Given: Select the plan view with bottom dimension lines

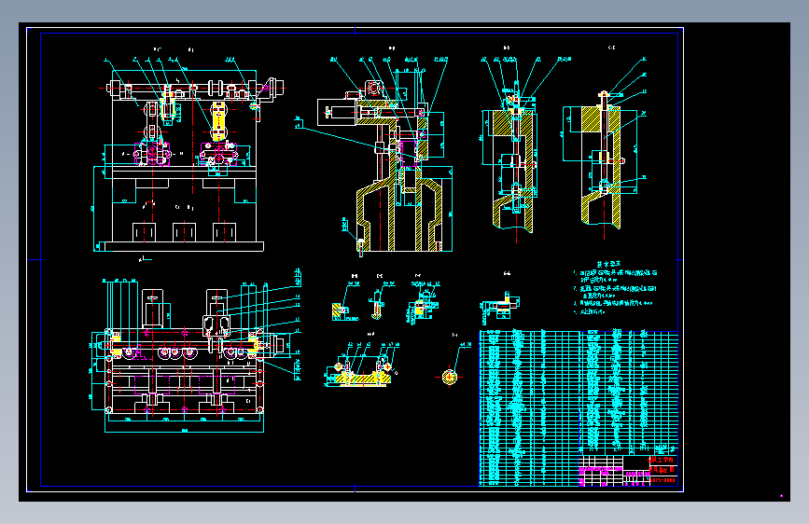Looking at the screenshot, I should [195, 351].
